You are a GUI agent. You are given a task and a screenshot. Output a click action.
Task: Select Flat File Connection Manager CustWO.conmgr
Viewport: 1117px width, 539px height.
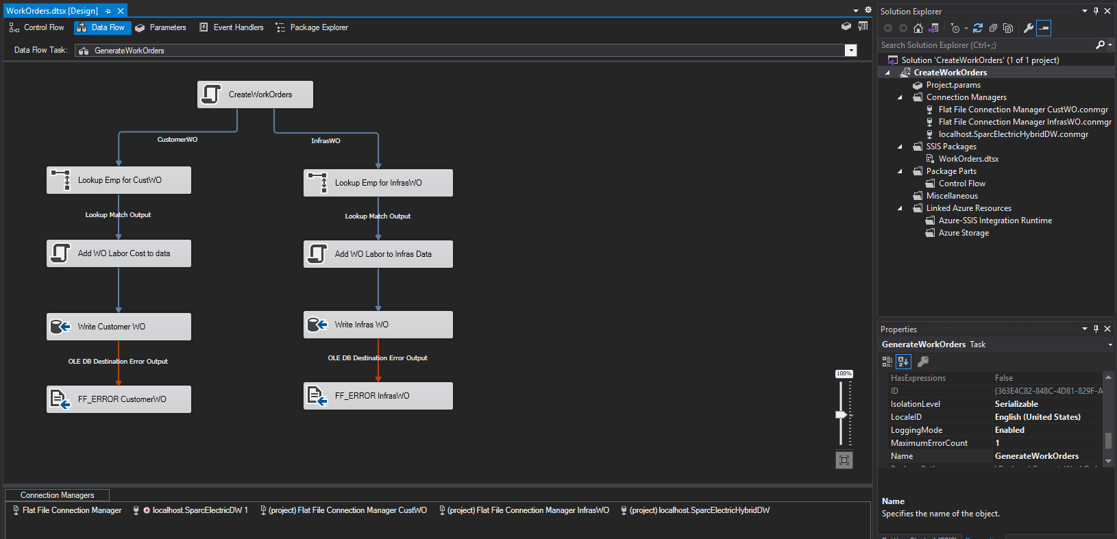pos(1023,110)
